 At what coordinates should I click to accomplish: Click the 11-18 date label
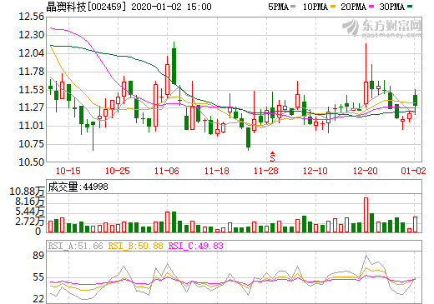coord(217,171)
